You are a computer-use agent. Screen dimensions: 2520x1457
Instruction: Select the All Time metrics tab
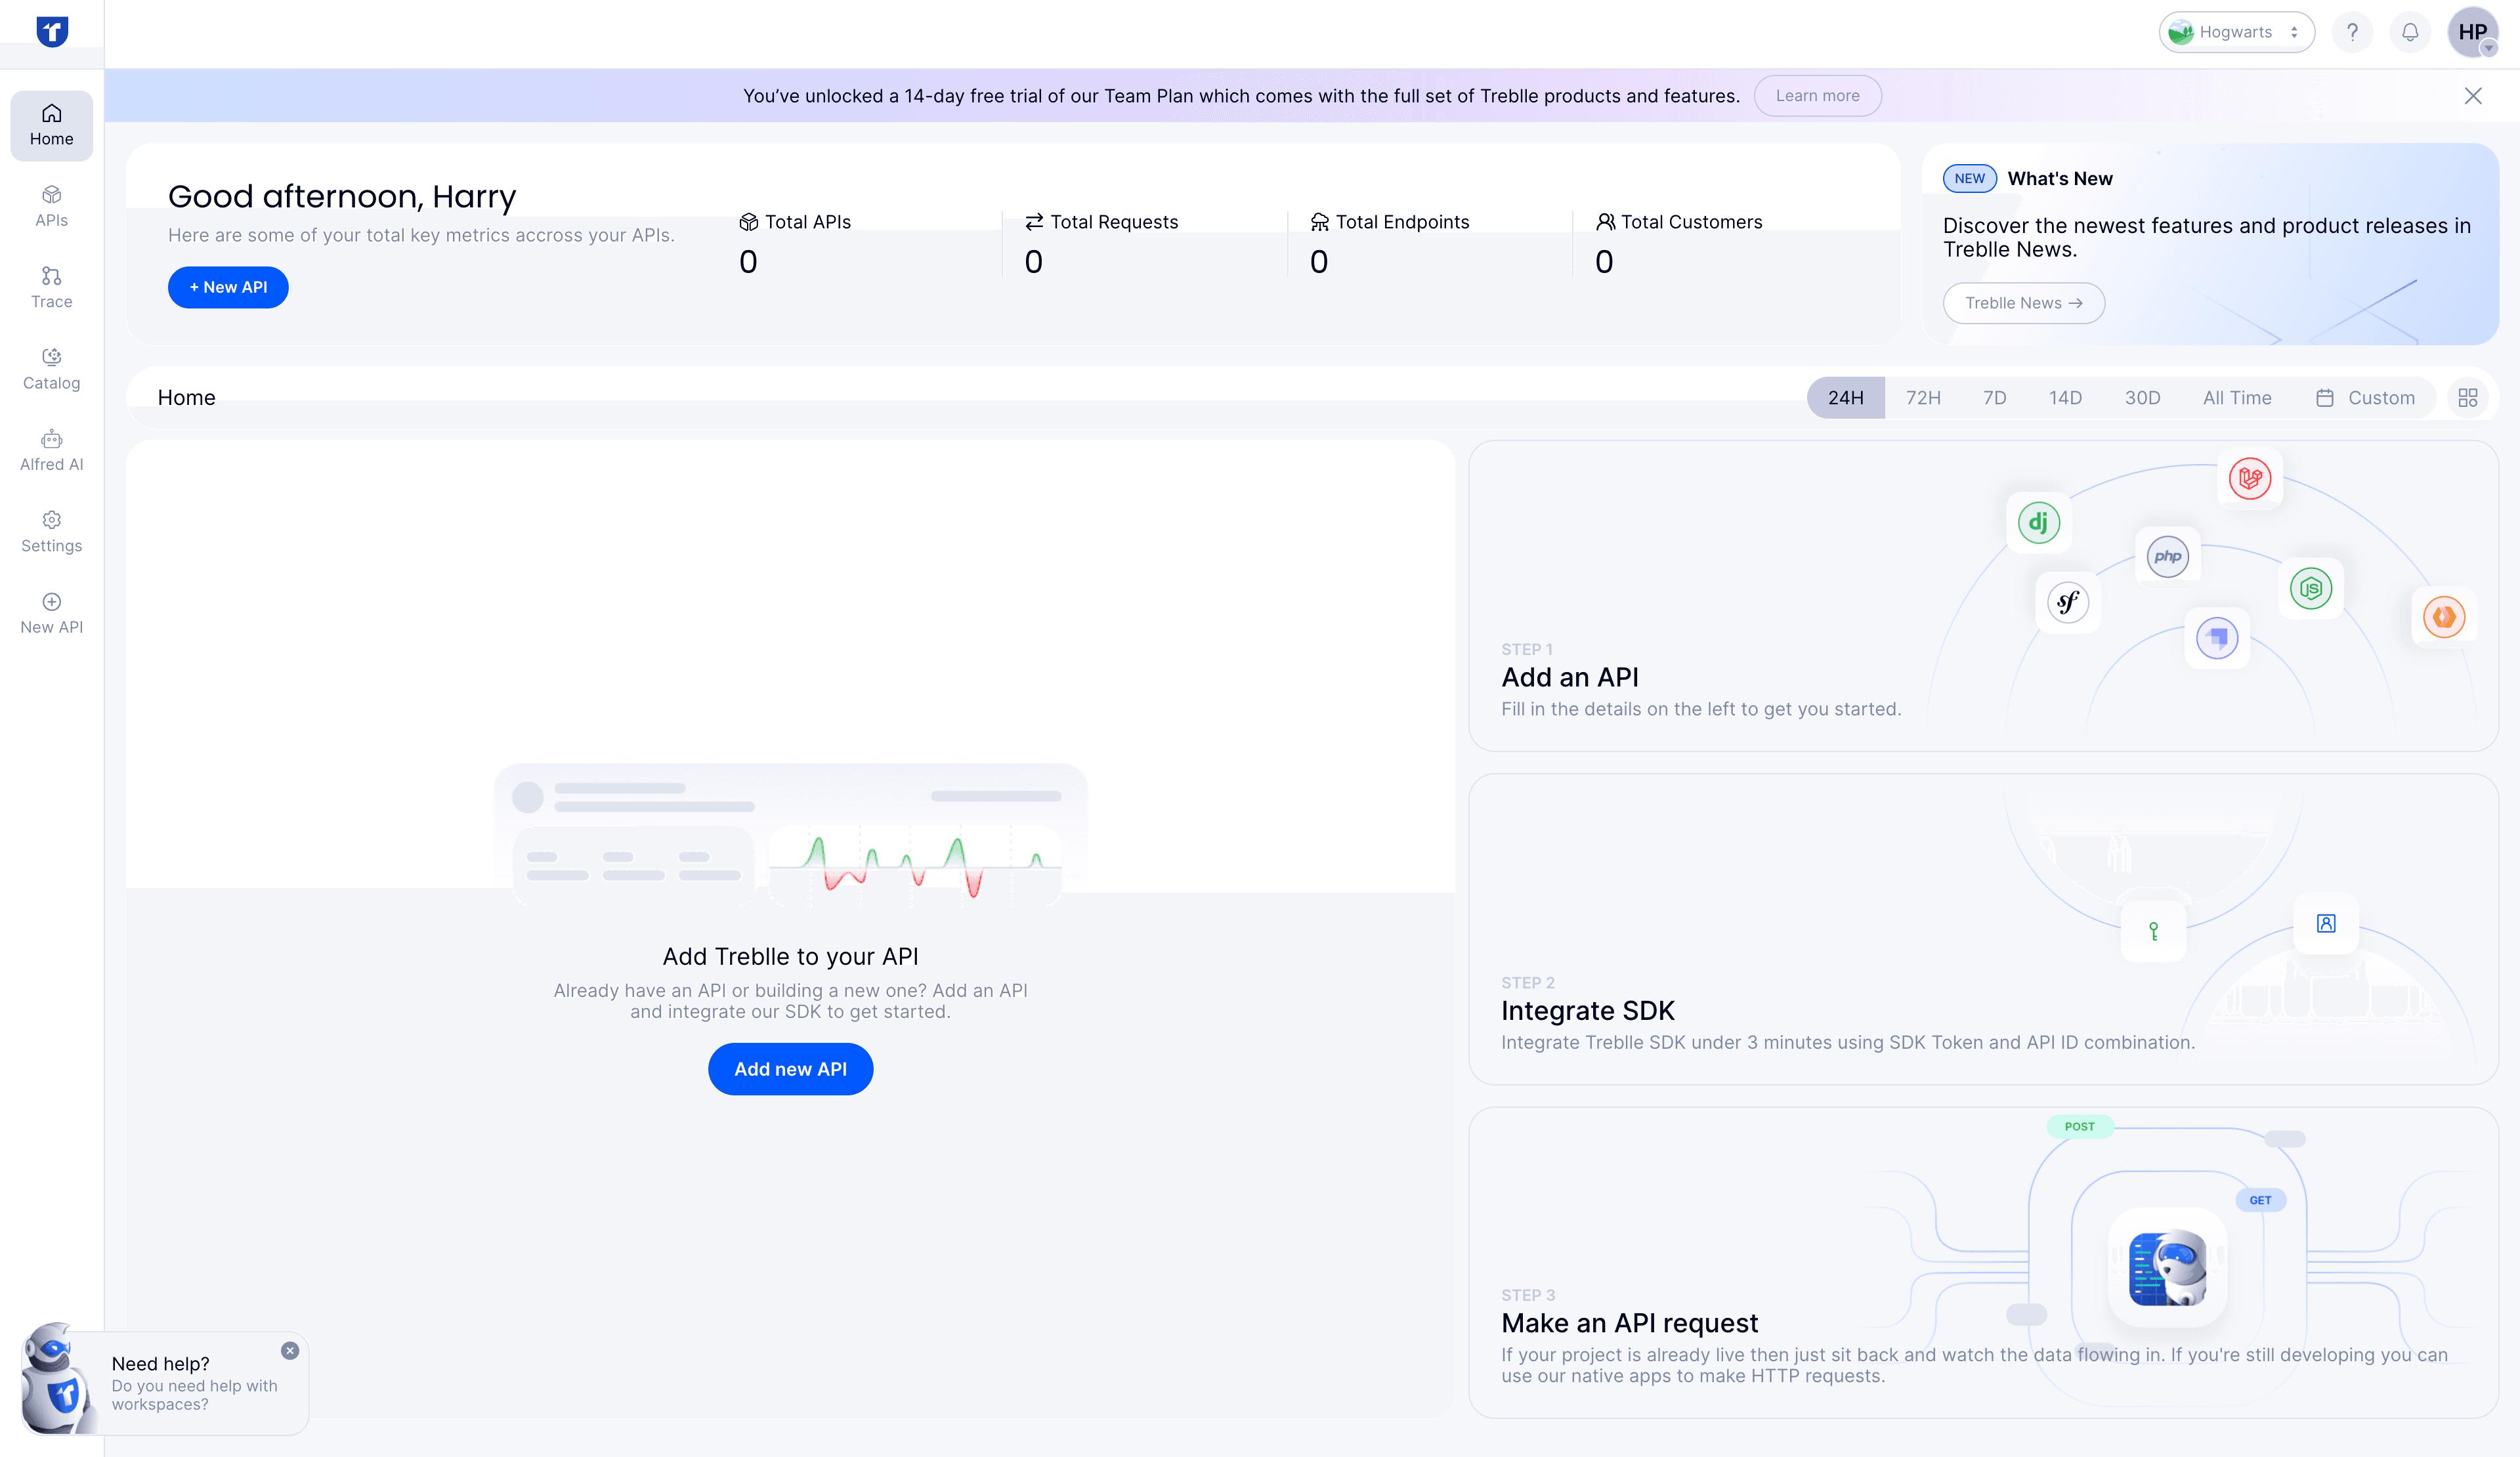(2237, 397)
